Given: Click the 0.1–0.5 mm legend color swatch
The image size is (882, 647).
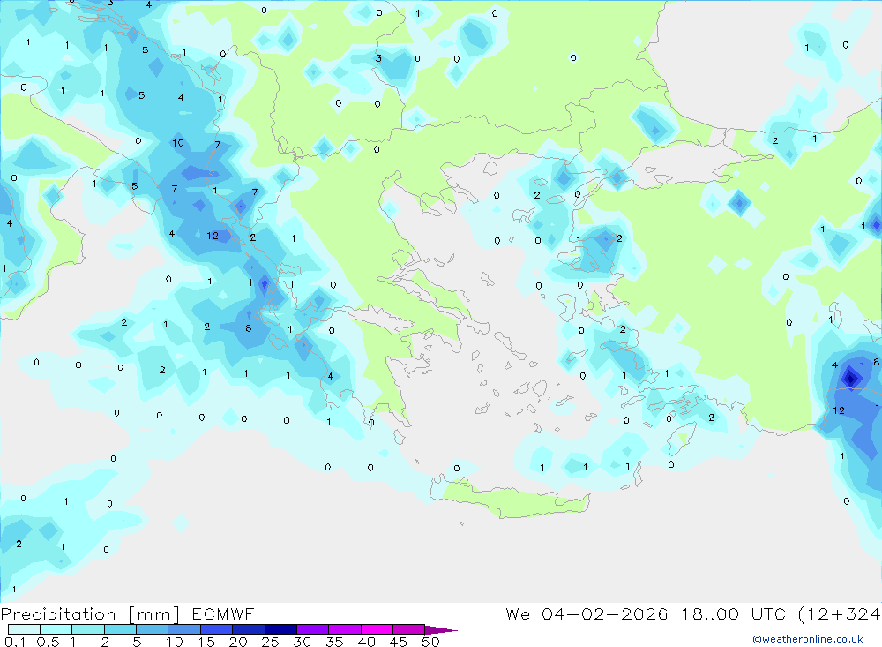Looking at the screenshot, I should click(x=24, y=629).
